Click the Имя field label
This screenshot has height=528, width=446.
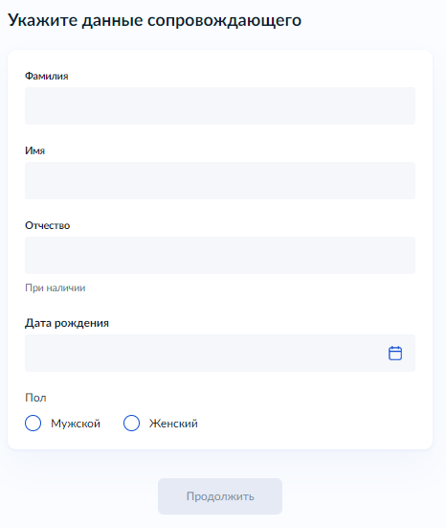34,150
